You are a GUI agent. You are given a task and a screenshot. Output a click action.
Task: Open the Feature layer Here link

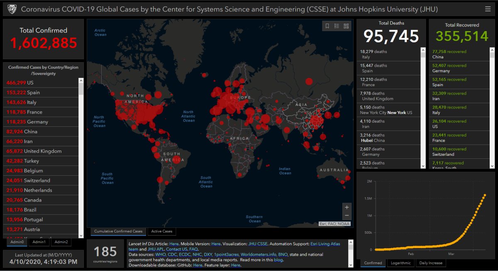(x=236, y=265)
